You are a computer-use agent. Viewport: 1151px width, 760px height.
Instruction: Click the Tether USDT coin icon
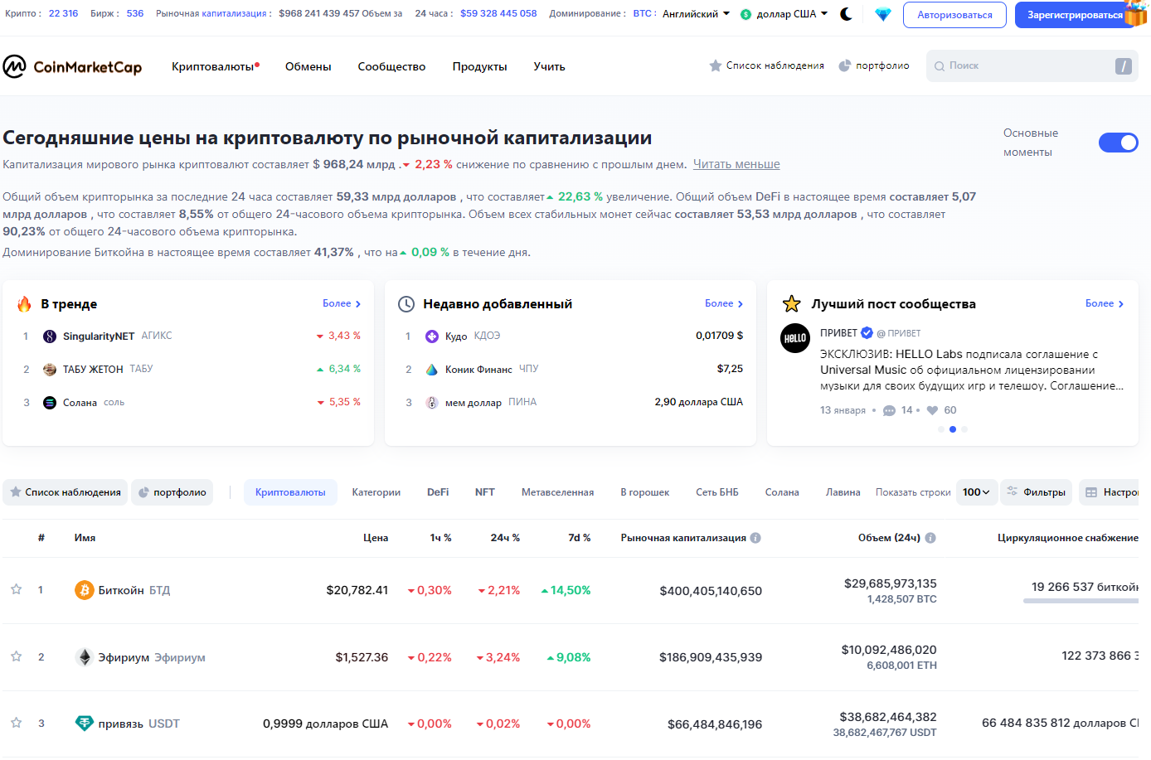click(x=84, y=724)
